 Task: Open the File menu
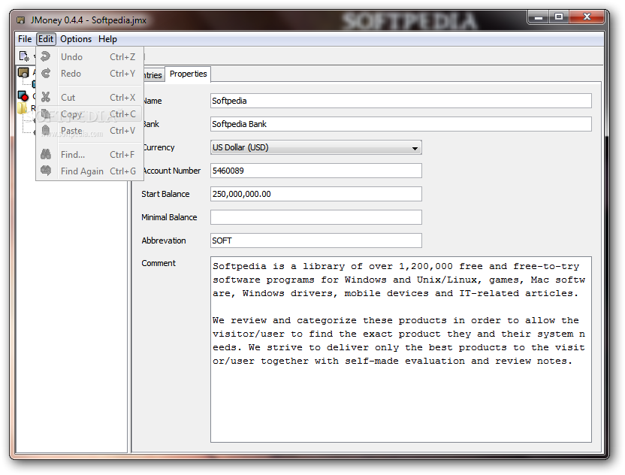click(25, 39)
